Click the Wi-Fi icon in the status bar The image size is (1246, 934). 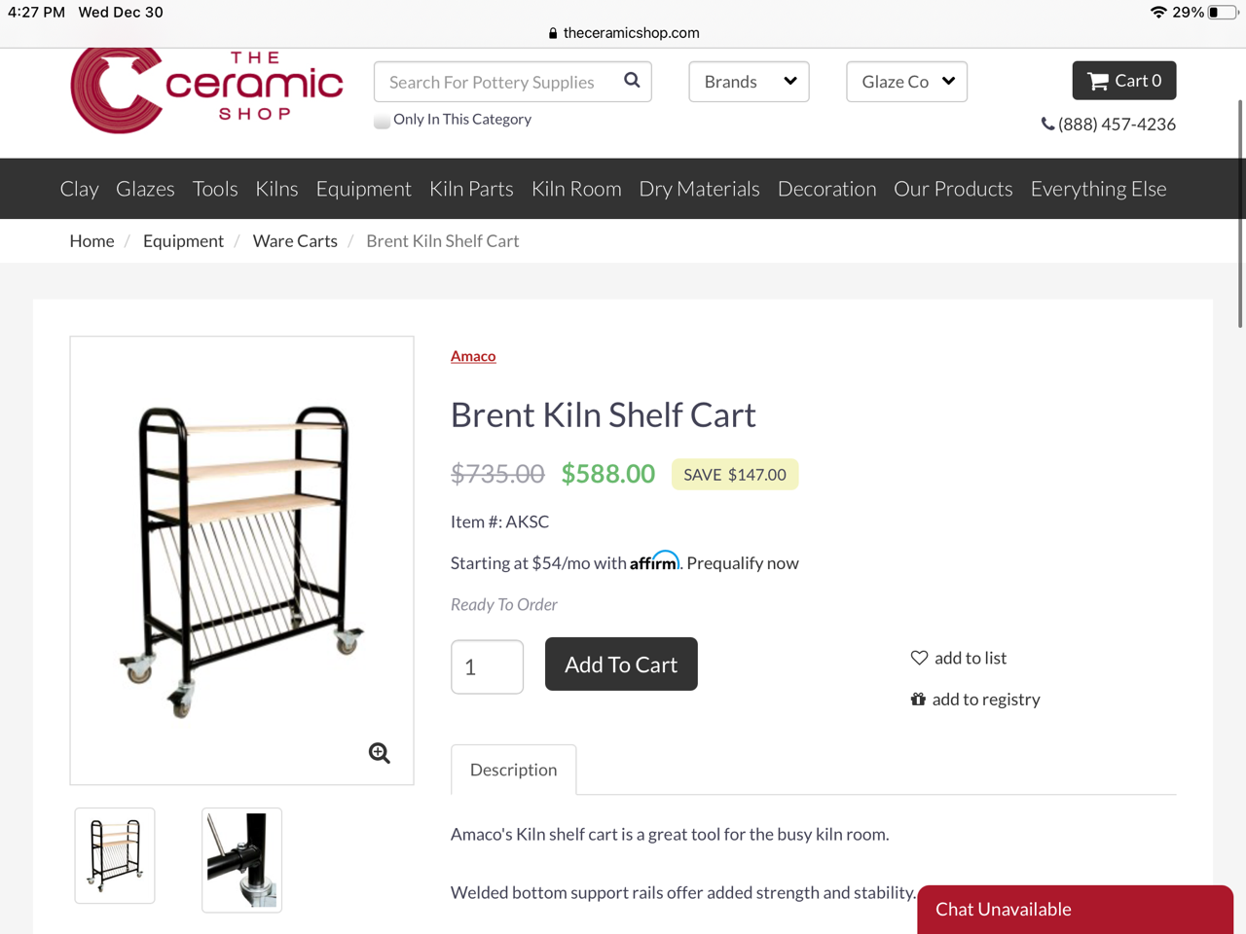pyautogui.click(x=1157, y=12)
